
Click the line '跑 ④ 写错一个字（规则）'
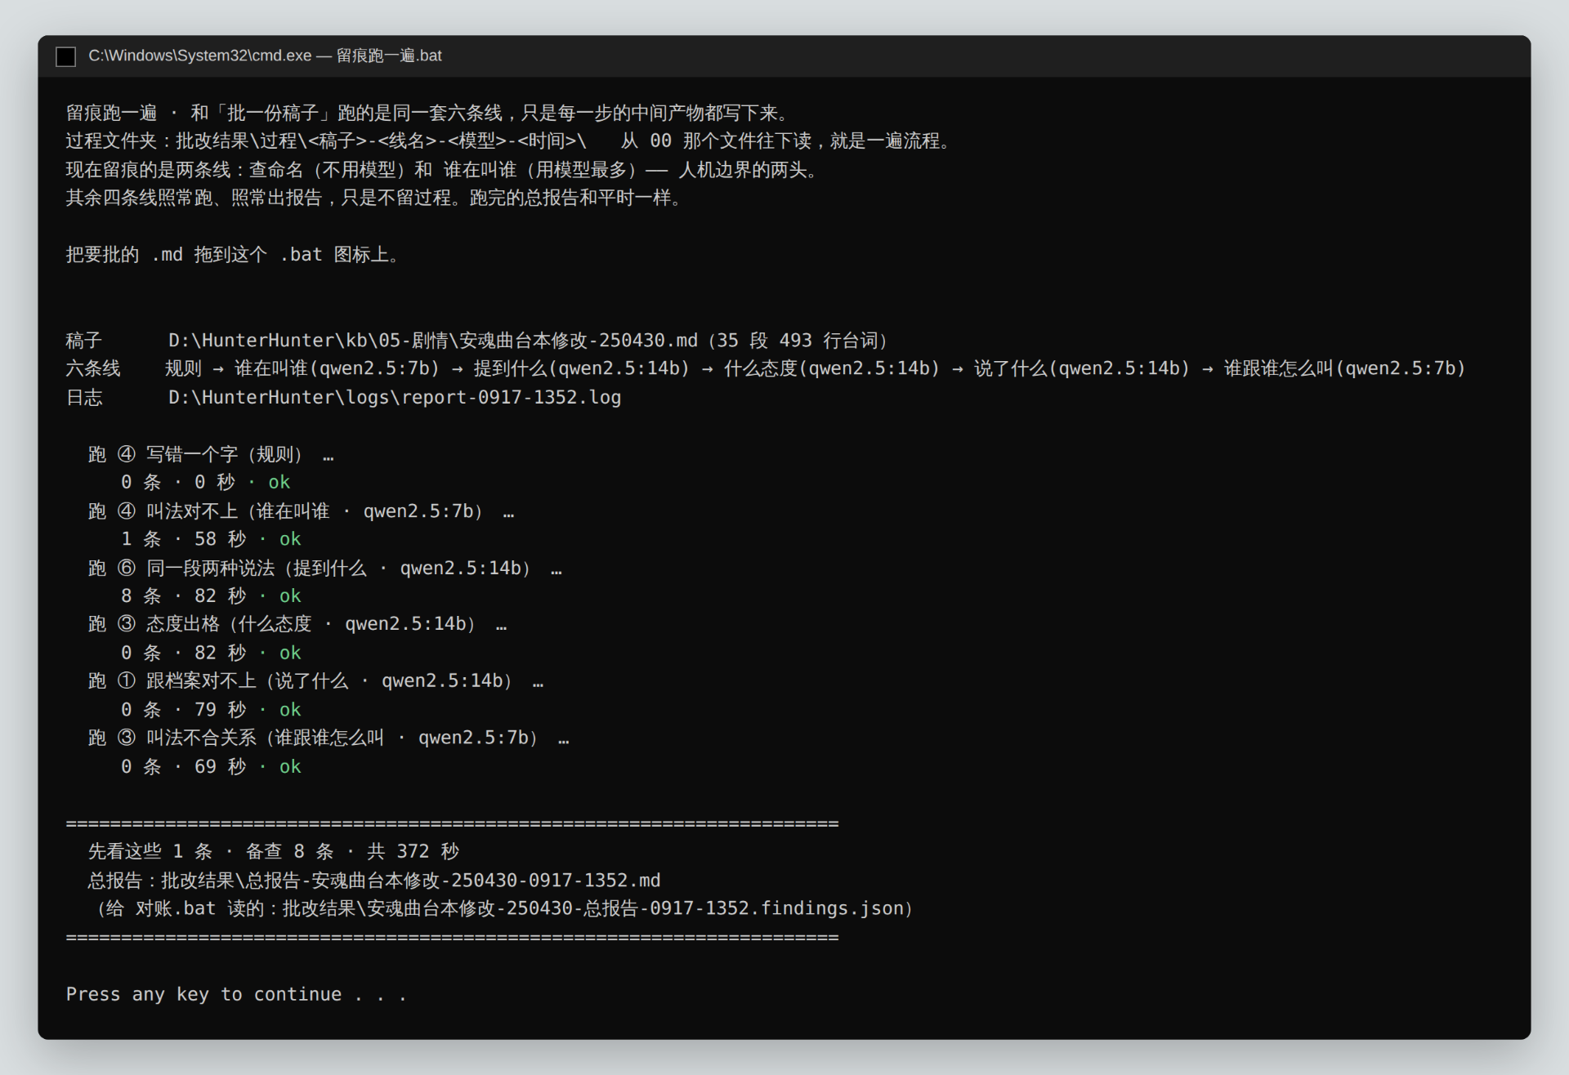click(x=211, y=454)
